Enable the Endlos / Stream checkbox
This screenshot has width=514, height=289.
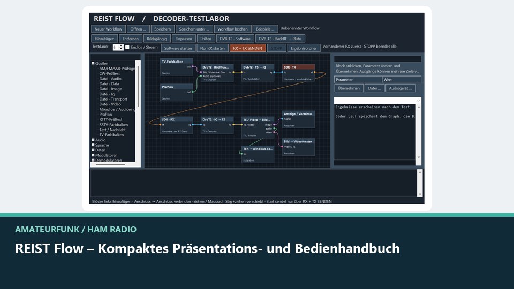pyautogui.click(x=127, y=47)
